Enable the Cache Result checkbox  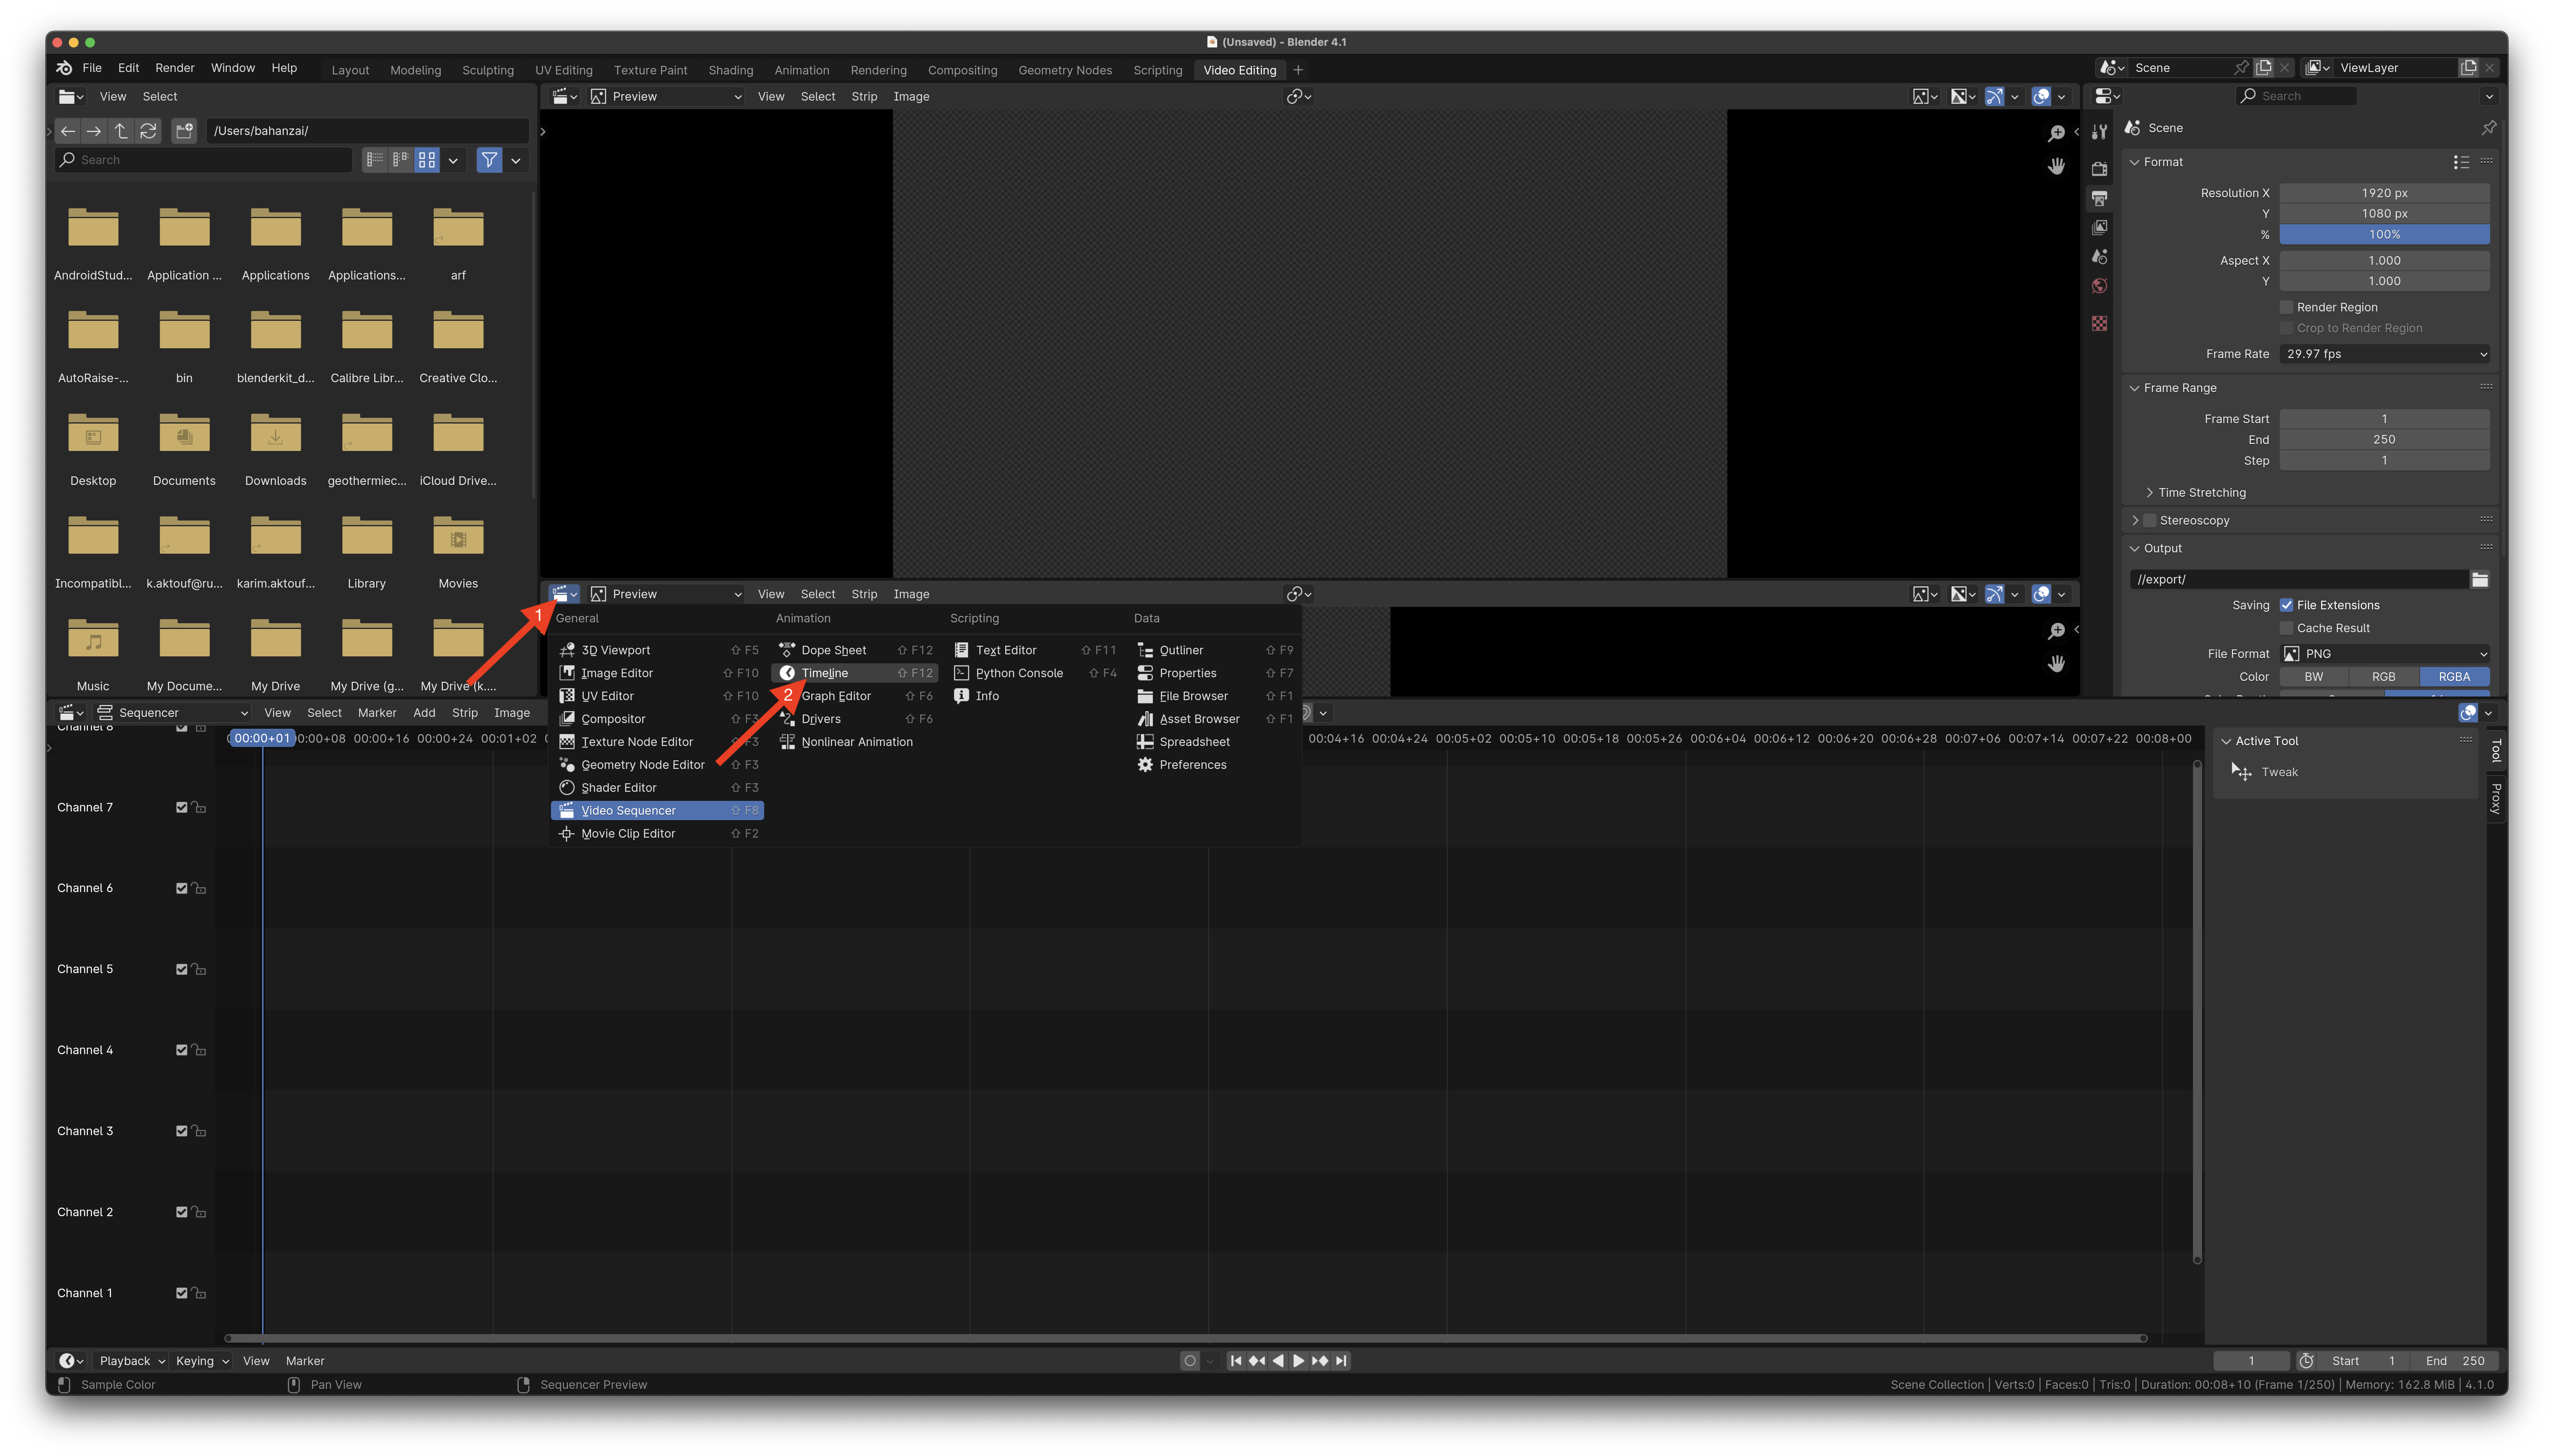[x=2286, y=628]
